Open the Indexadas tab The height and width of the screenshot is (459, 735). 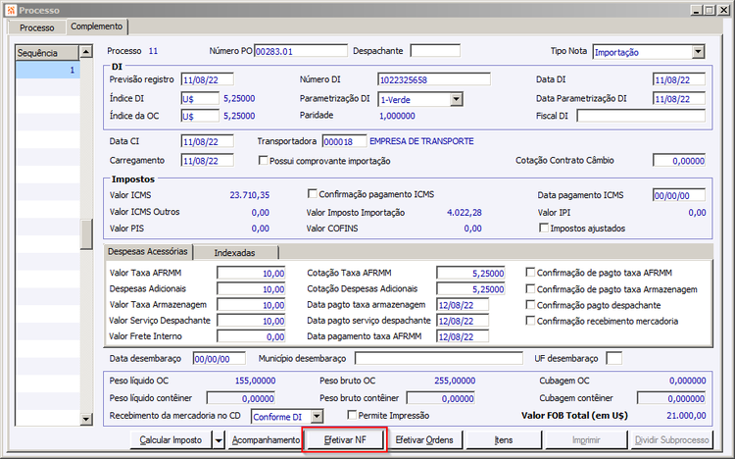pos(234,253)
